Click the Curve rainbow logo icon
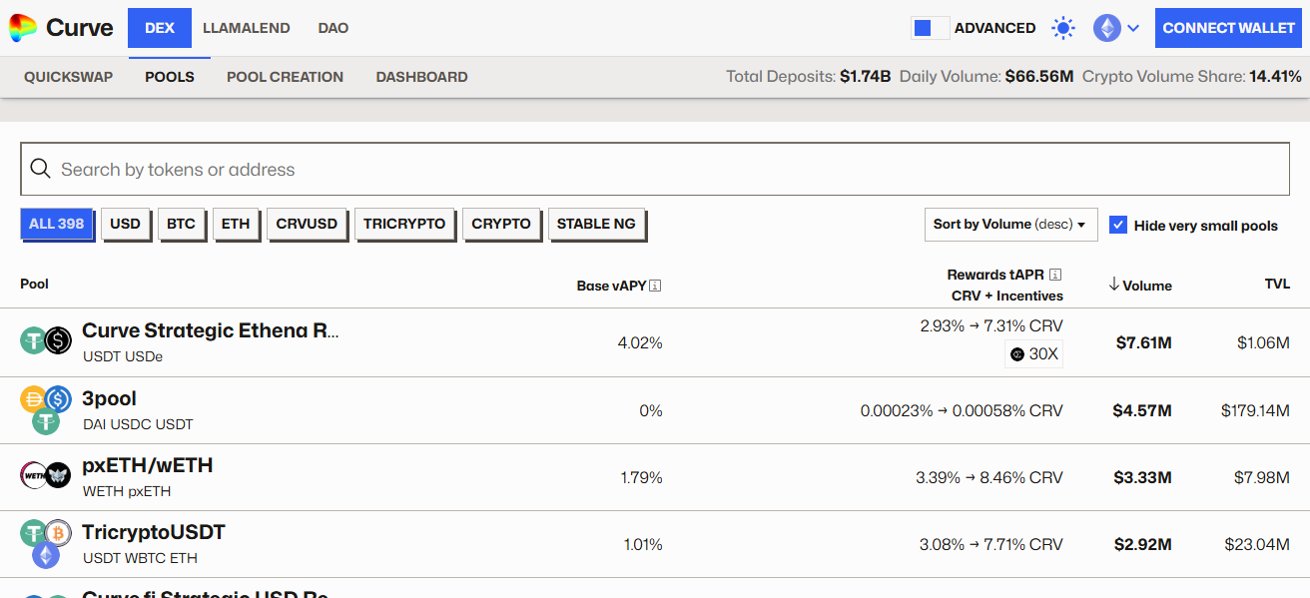The height and width of the screenshot is (598, 1310). coord(22,28)
